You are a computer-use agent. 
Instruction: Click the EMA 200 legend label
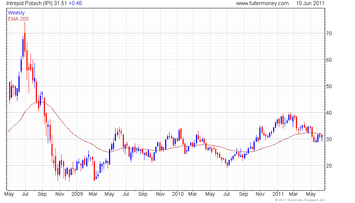click(x=18, y=19)
